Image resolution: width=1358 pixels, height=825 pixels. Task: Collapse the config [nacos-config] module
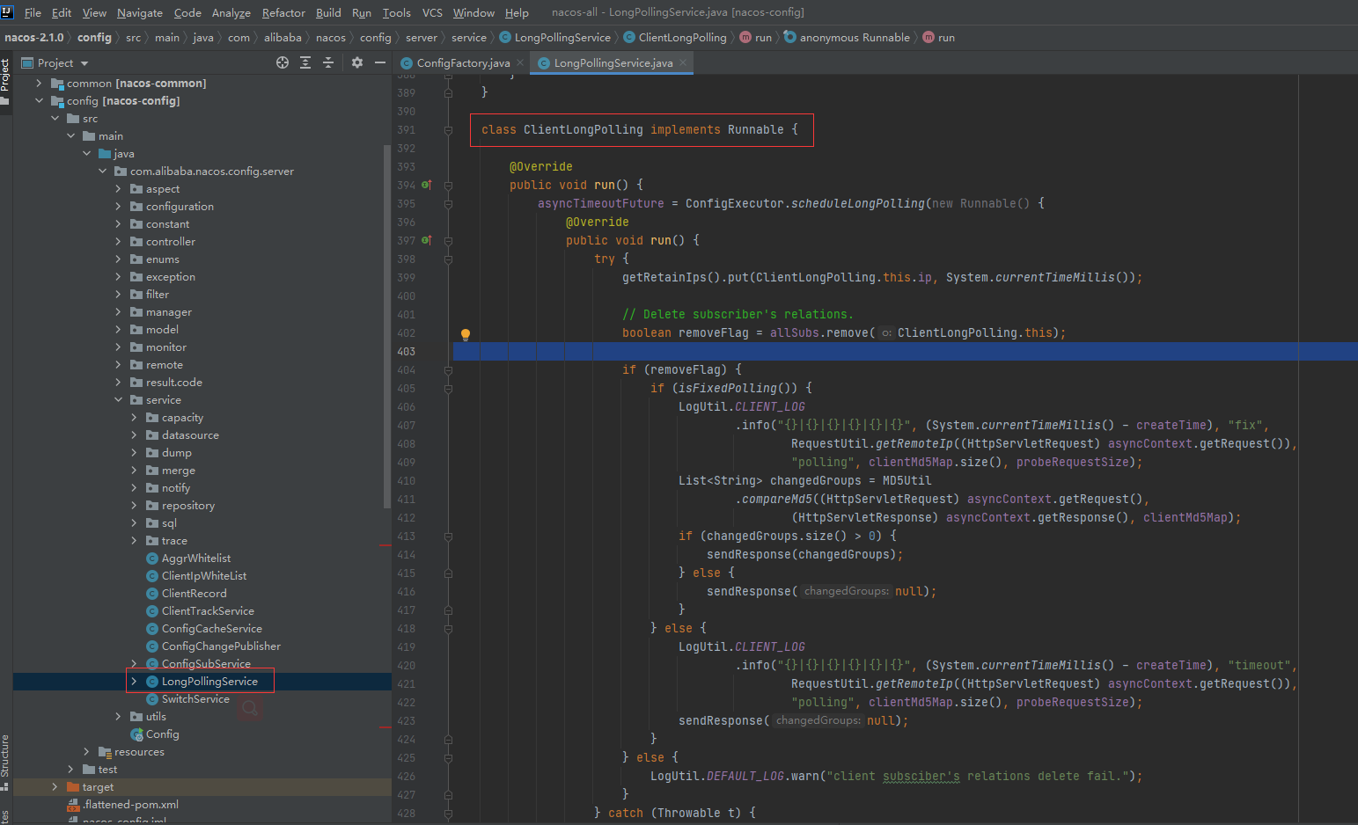tap(39, 101)
